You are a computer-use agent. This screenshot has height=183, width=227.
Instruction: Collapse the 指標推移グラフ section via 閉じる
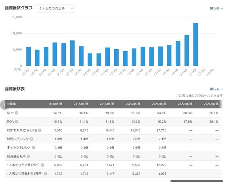click(216, 8)
